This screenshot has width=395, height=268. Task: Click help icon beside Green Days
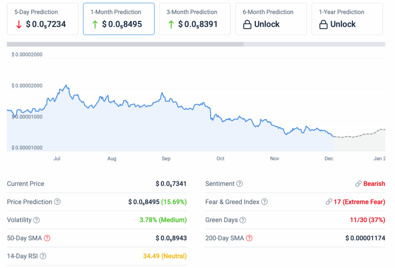click(x=243, y=220)
